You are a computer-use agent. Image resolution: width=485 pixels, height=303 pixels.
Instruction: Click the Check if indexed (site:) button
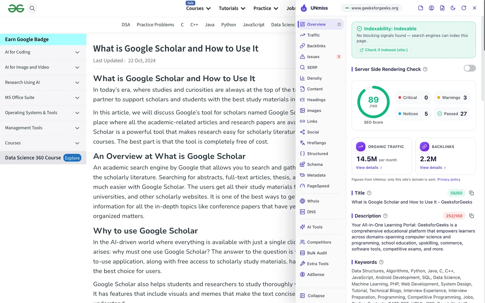click(x=384, y=50)
